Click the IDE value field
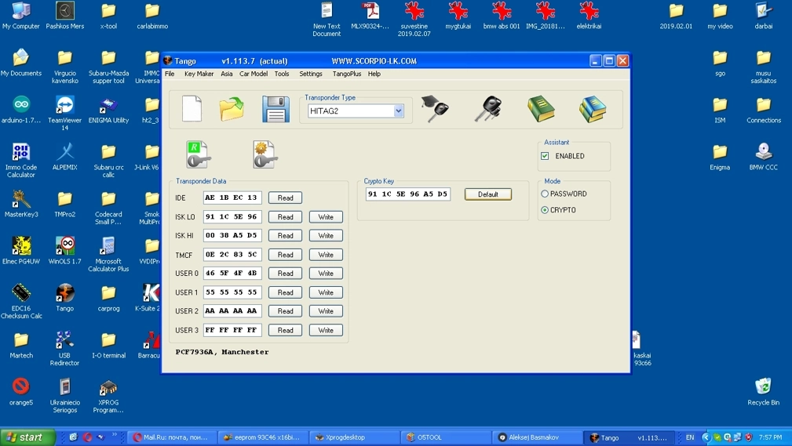Image resolution: width=792 pixels, height=446 pixels. point(232,198)
